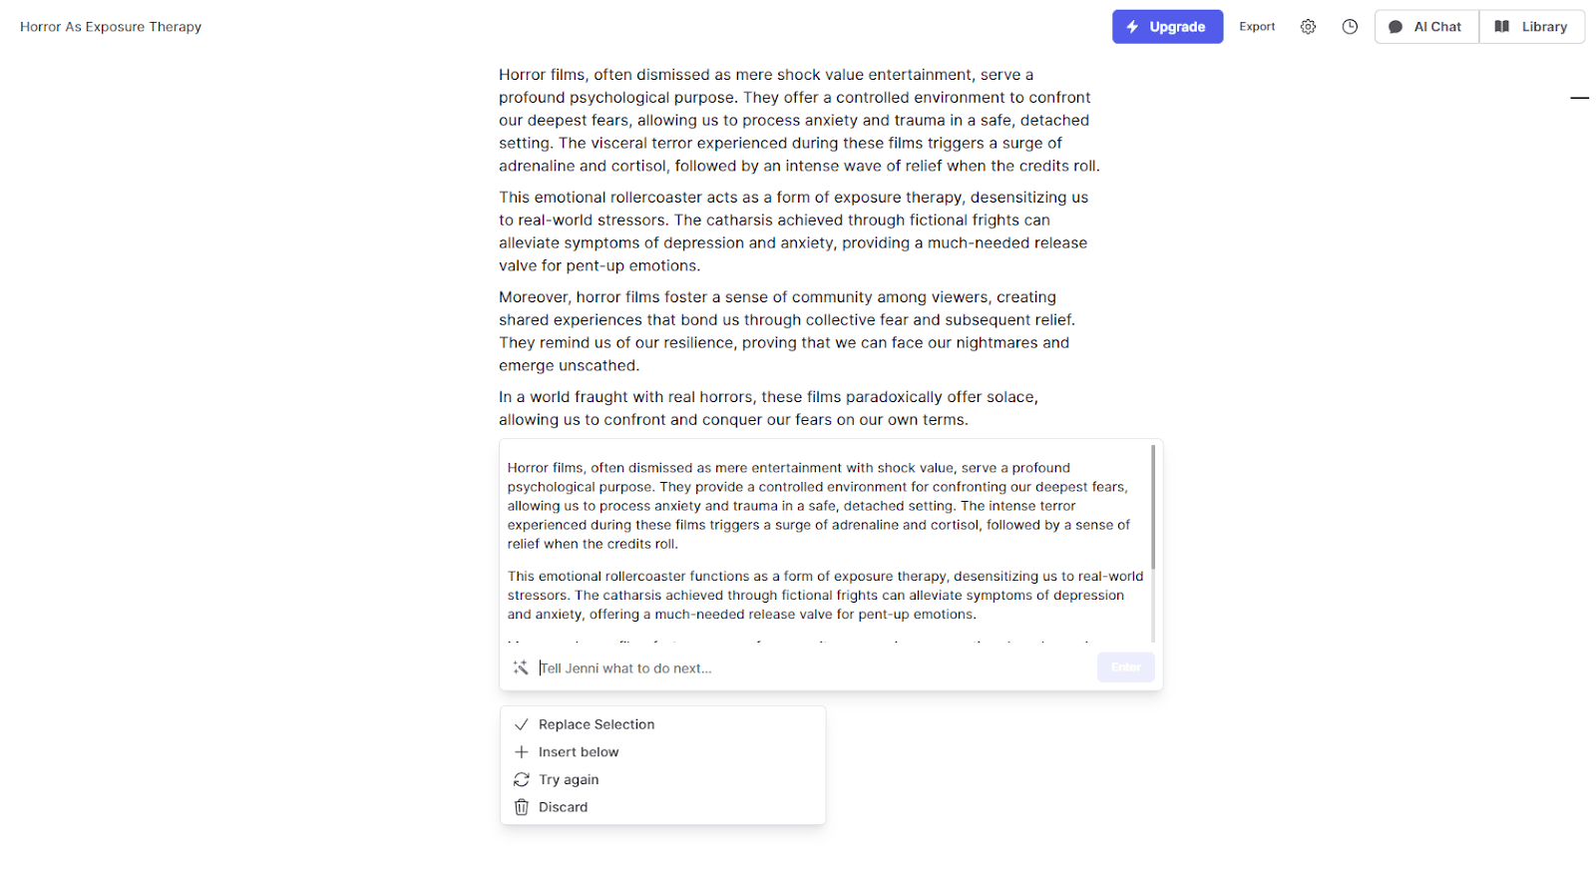Select the Insert below option
1596x884 pixels.
tap(578, 752)
